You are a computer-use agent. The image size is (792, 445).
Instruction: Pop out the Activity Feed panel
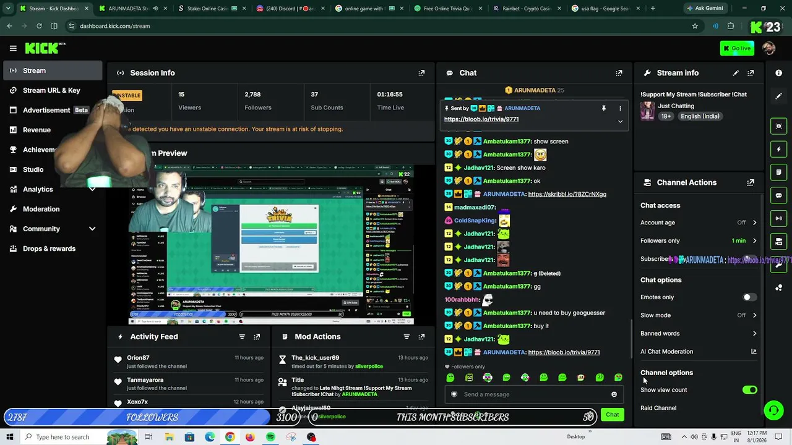point(257,337)
